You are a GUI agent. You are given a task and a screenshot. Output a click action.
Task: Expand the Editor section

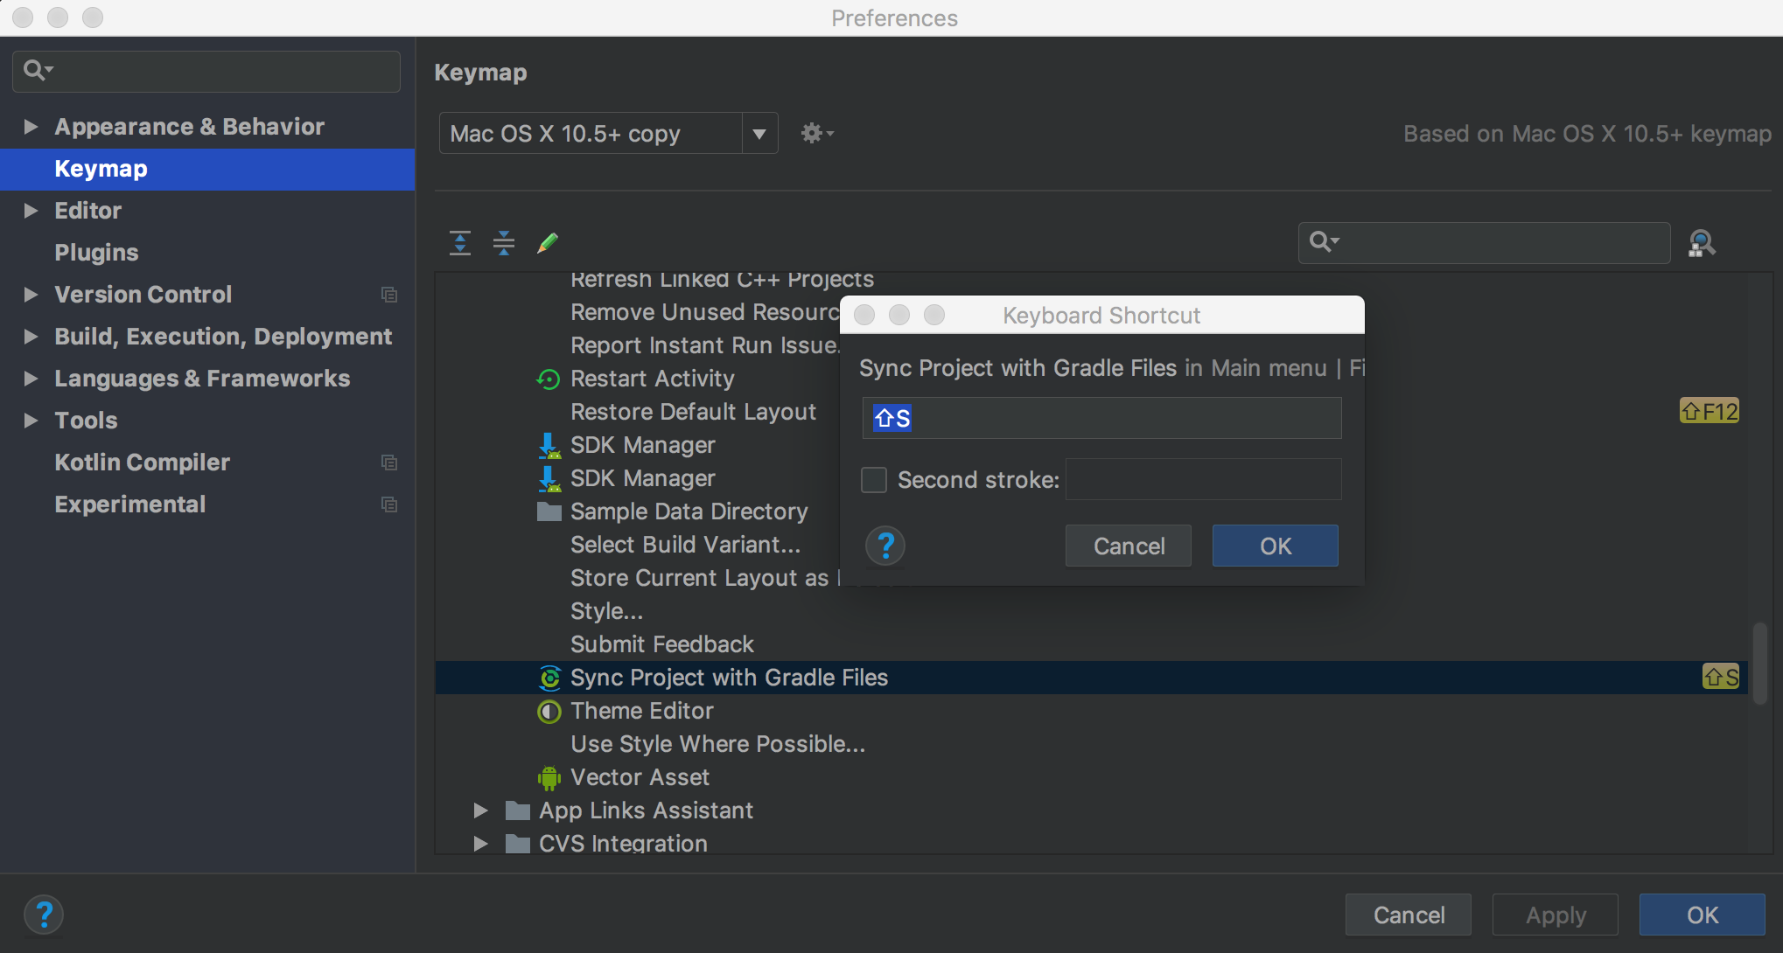tap(31, 211)
